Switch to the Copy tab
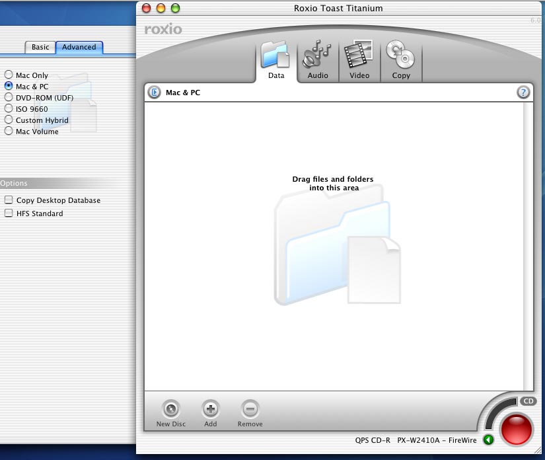The width and height of the screenshot is (545, 460). click(401, 61)
